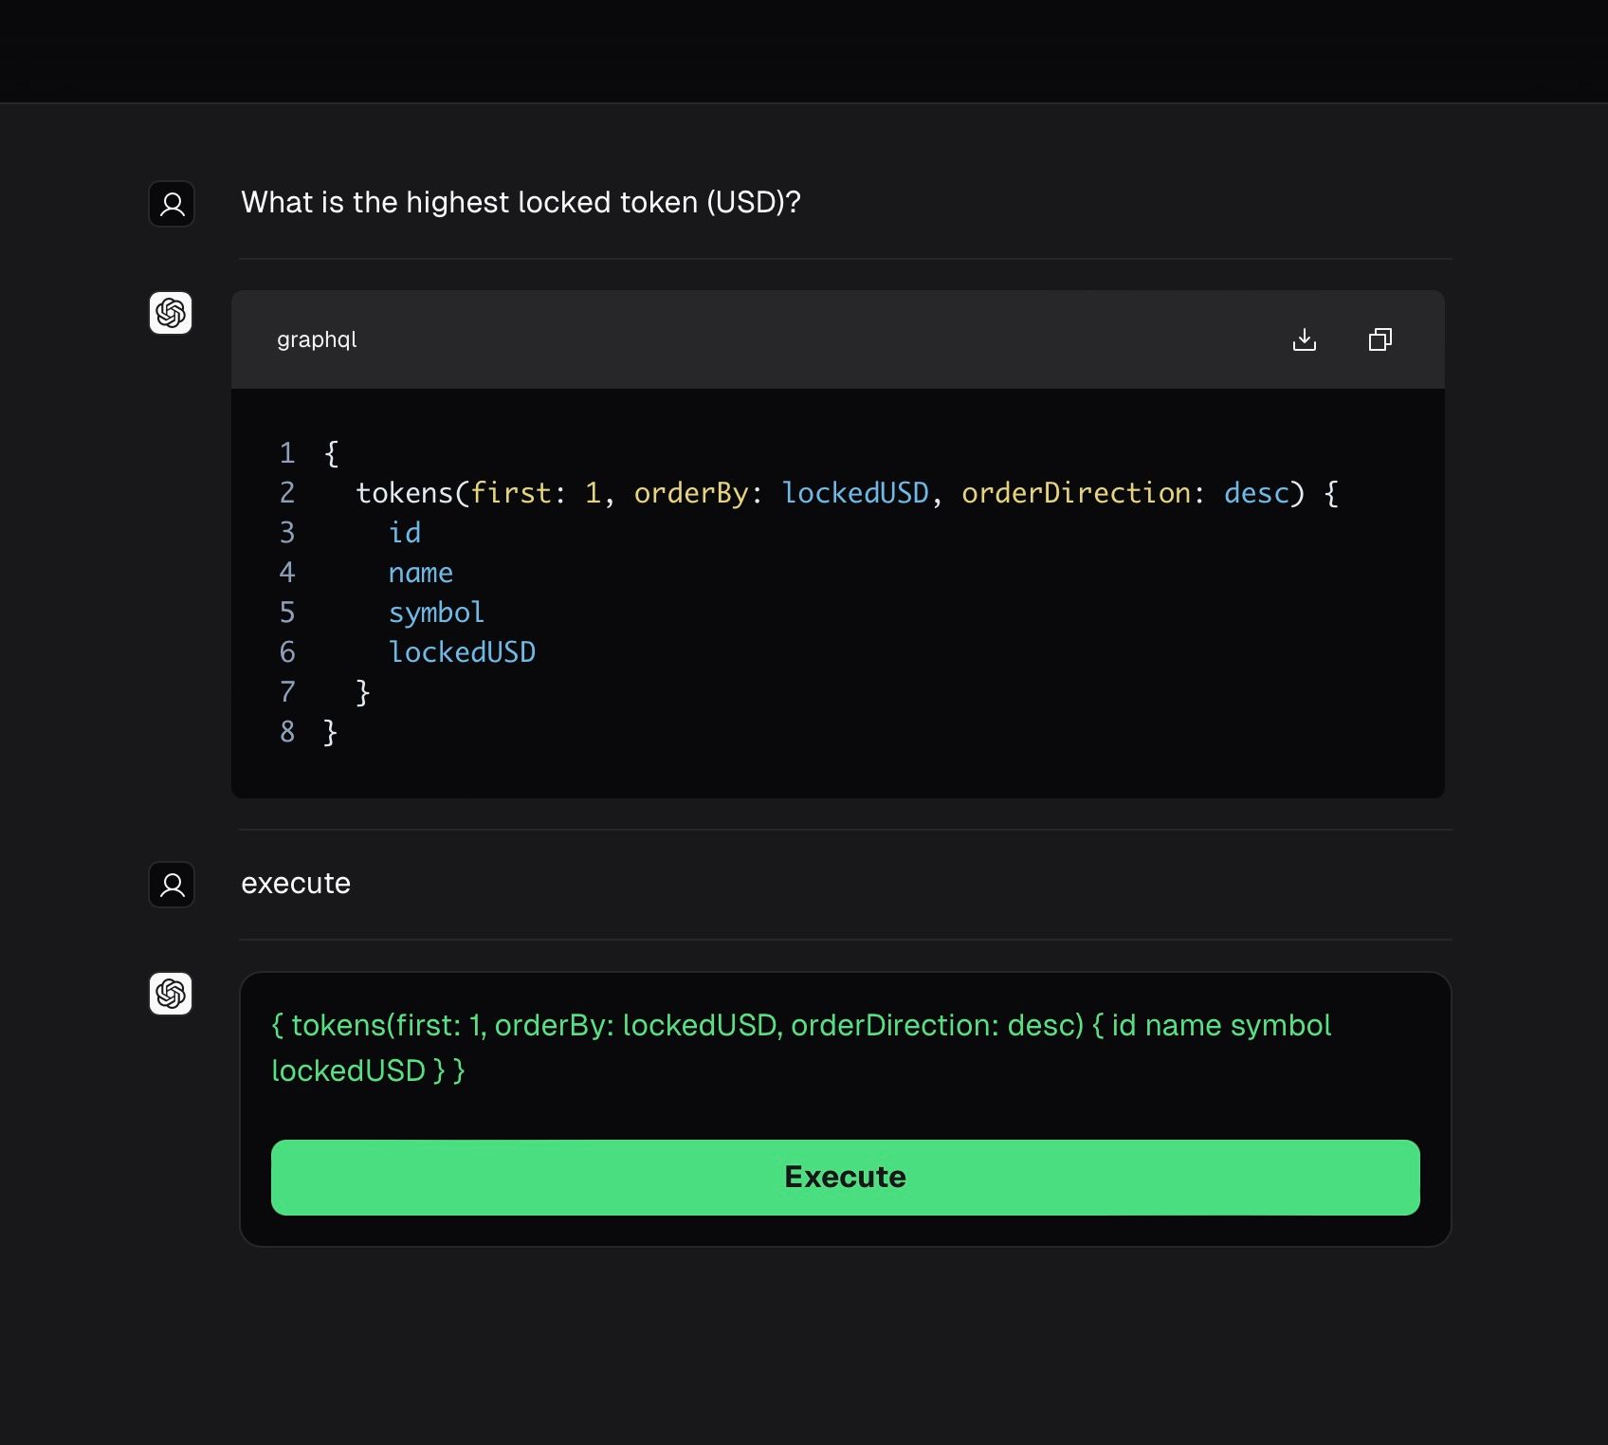Click the "tokens(first: 1, orderBy..." code line 2

(x=847, y=493)
